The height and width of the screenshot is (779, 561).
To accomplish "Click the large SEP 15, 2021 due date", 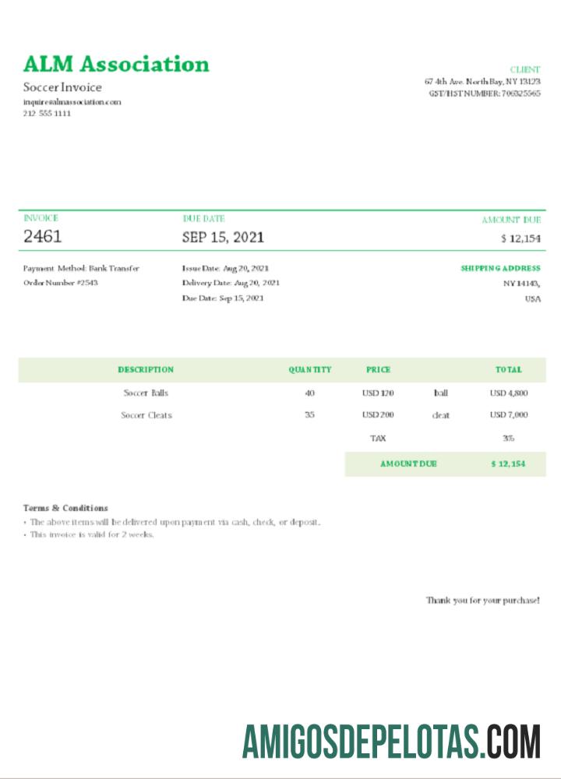I will point(223,237).
